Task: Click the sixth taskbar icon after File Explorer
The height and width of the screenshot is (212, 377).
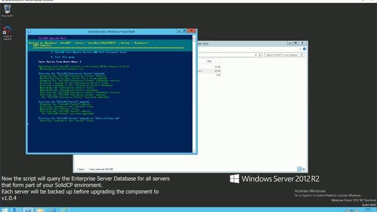Action: click(64, 210)
